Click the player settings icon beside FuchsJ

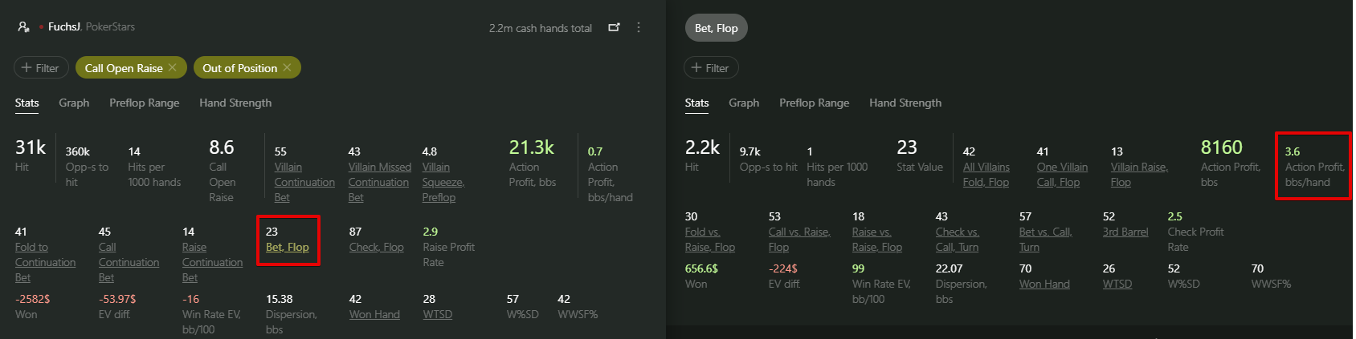(23, 26)
